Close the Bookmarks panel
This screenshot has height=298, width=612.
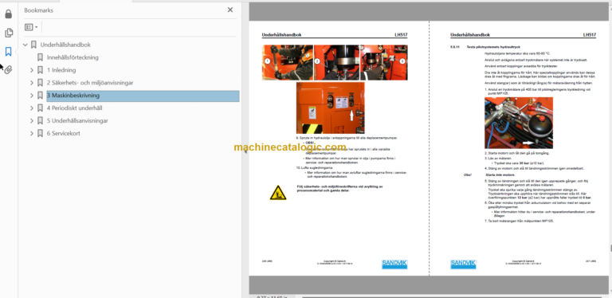[230, 10]
